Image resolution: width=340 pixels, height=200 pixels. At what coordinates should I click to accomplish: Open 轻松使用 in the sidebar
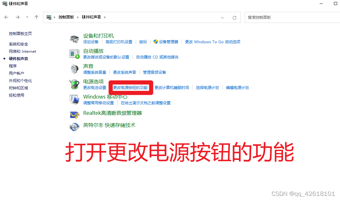(x=17, y=95)
